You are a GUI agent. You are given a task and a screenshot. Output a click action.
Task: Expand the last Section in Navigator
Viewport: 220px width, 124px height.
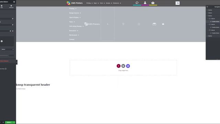click(207, 36)
